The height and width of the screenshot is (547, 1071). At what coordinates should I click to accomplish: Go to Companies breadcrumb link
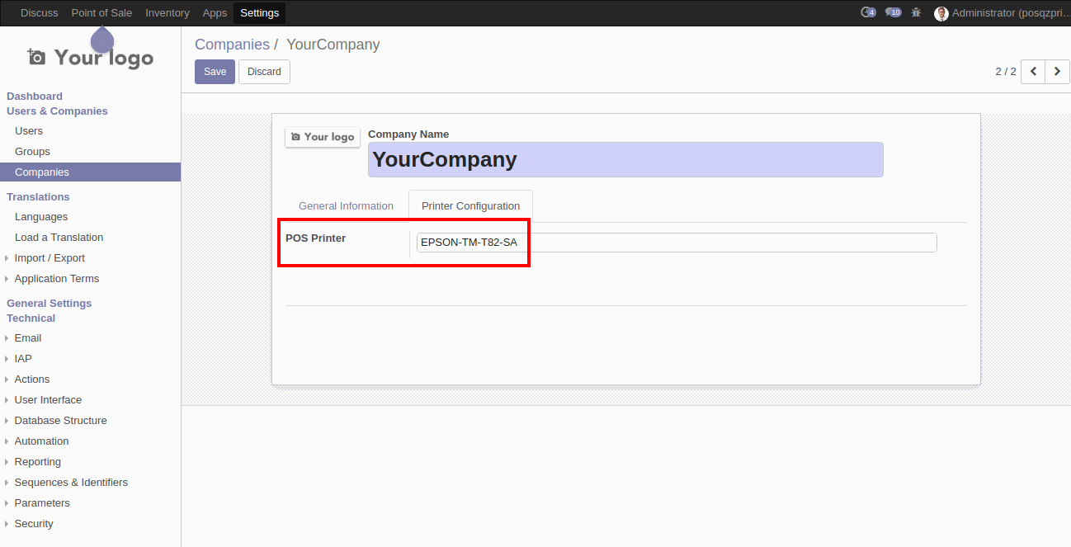[232, 45]
